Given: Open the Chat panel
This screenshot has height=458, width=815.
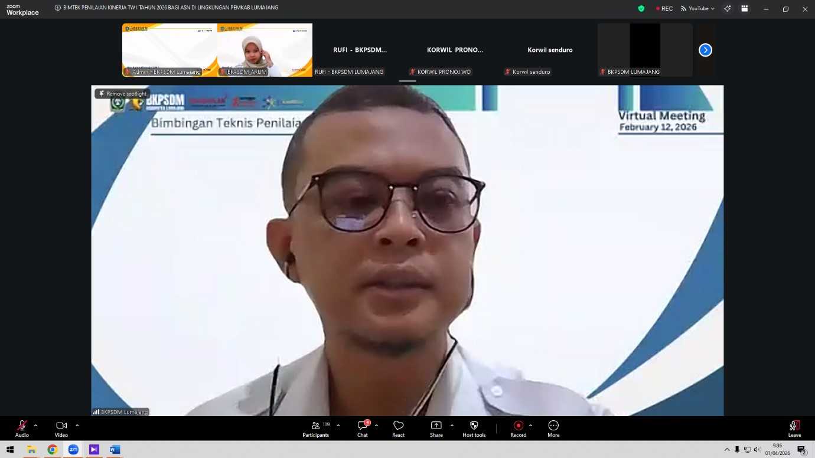Looking at the screenshot, I should [363, 428].
